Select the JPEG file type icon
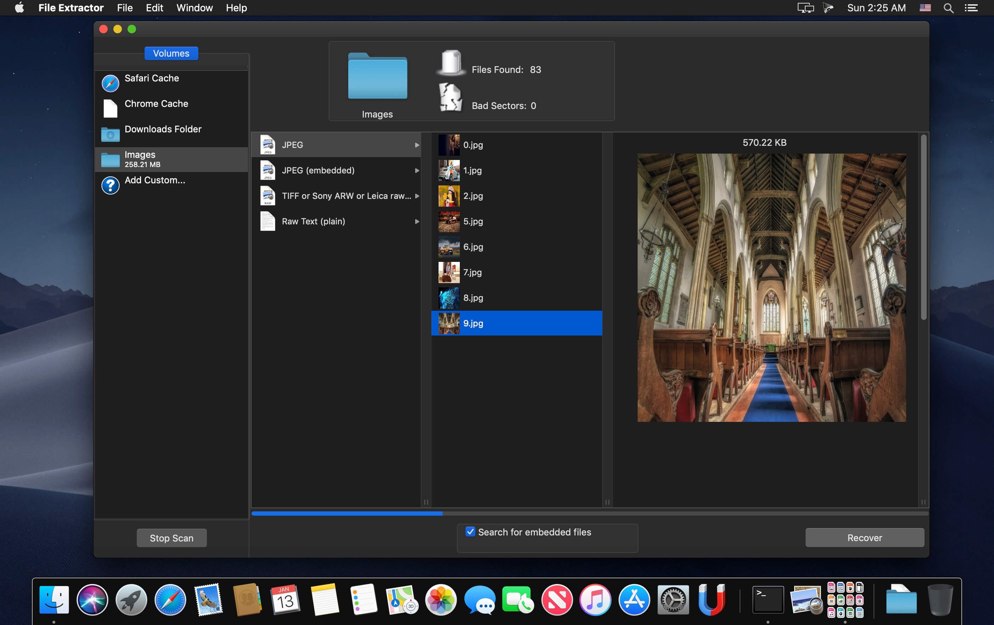The height and width of the screenshot is (625, 994). [x=267, y=145]
